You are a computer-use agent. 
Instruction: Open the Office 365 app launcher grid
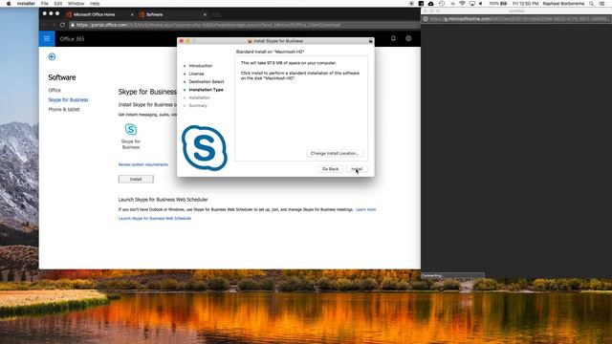click(x=47, y=38)
